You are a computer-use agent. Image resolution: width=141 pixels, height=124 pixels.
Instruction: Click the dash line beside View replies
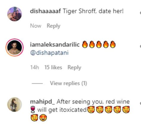pos(37,83)
